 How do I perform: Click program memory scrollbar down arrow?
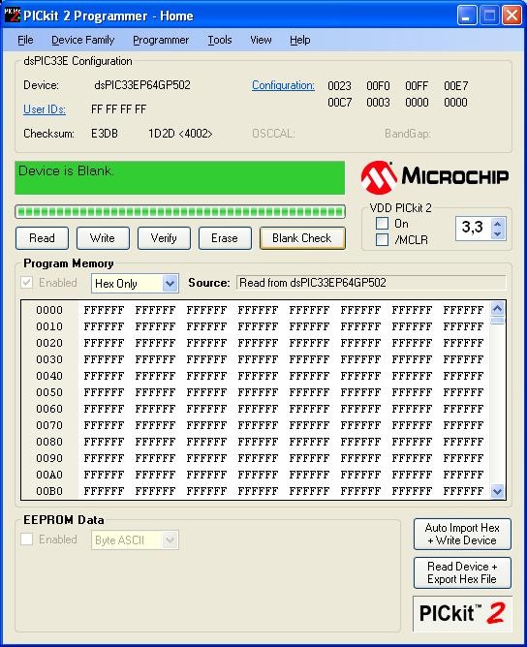498,491
